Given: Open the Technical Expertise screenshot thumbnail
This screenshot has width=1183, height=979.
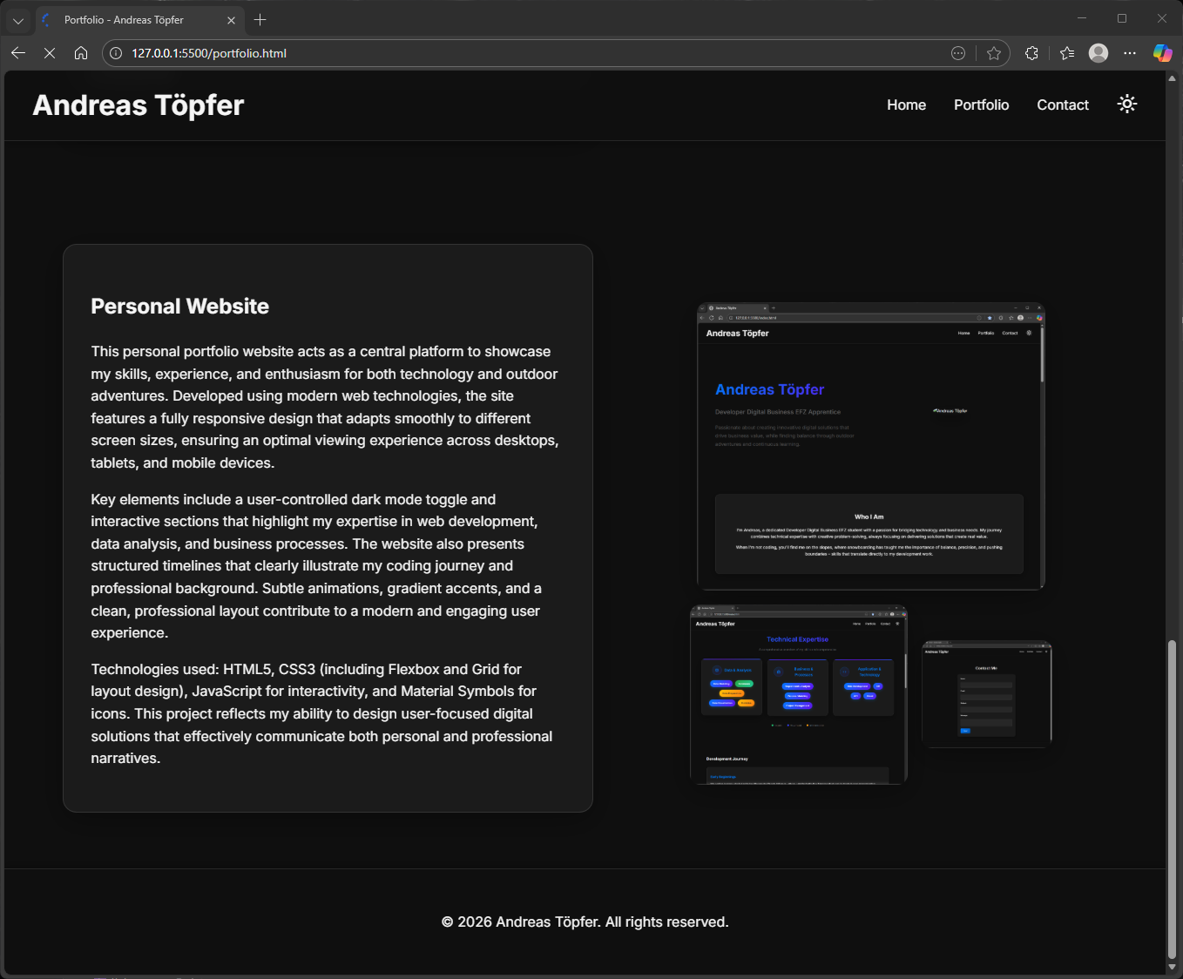Looking at the screenshot, I should [799, 694].
